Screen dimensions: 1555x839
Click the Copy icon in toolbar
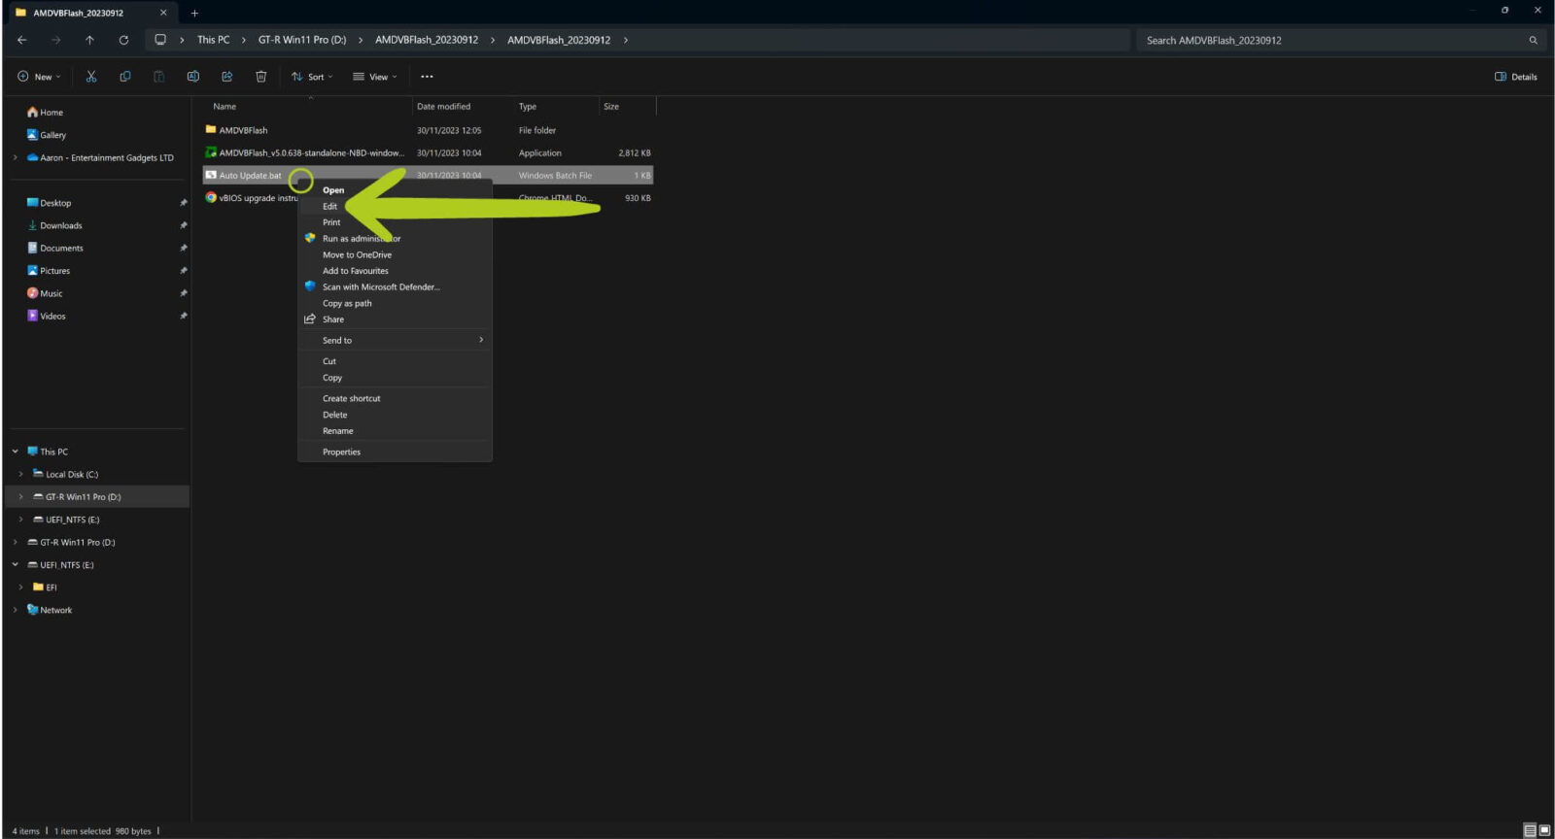125,77
